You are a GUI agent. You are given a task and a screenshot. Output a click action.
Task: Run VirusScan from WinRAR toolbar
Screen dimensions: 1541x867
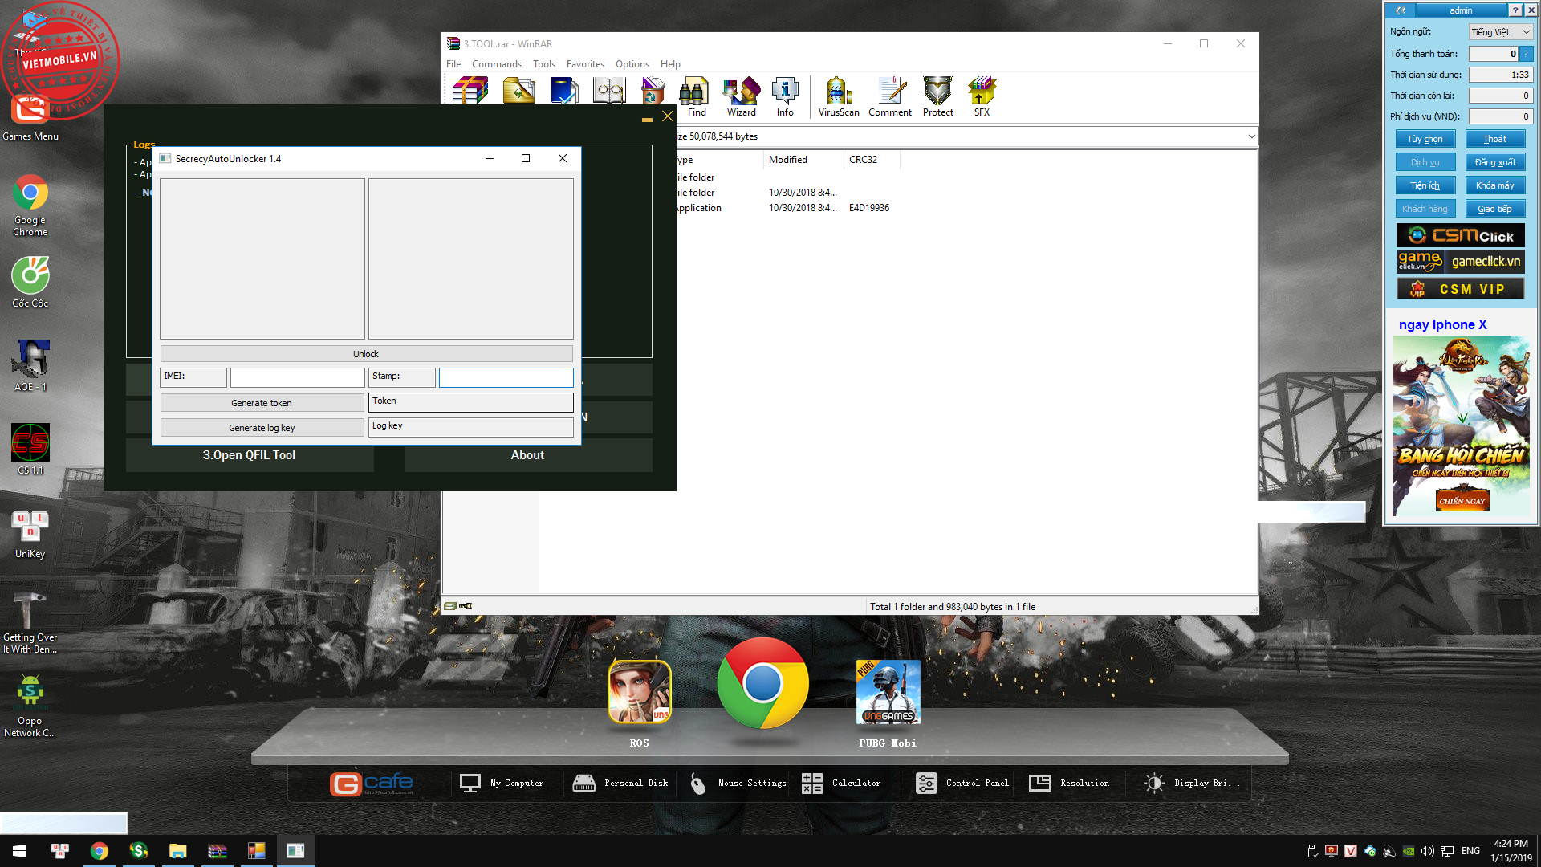pyautogui.click(x=839, y=97)
